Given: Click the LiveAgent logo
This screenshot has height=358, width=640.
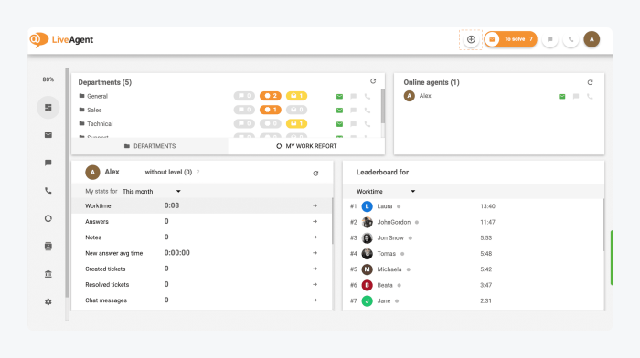Looking at the screenshot, I should coord(61,39).
